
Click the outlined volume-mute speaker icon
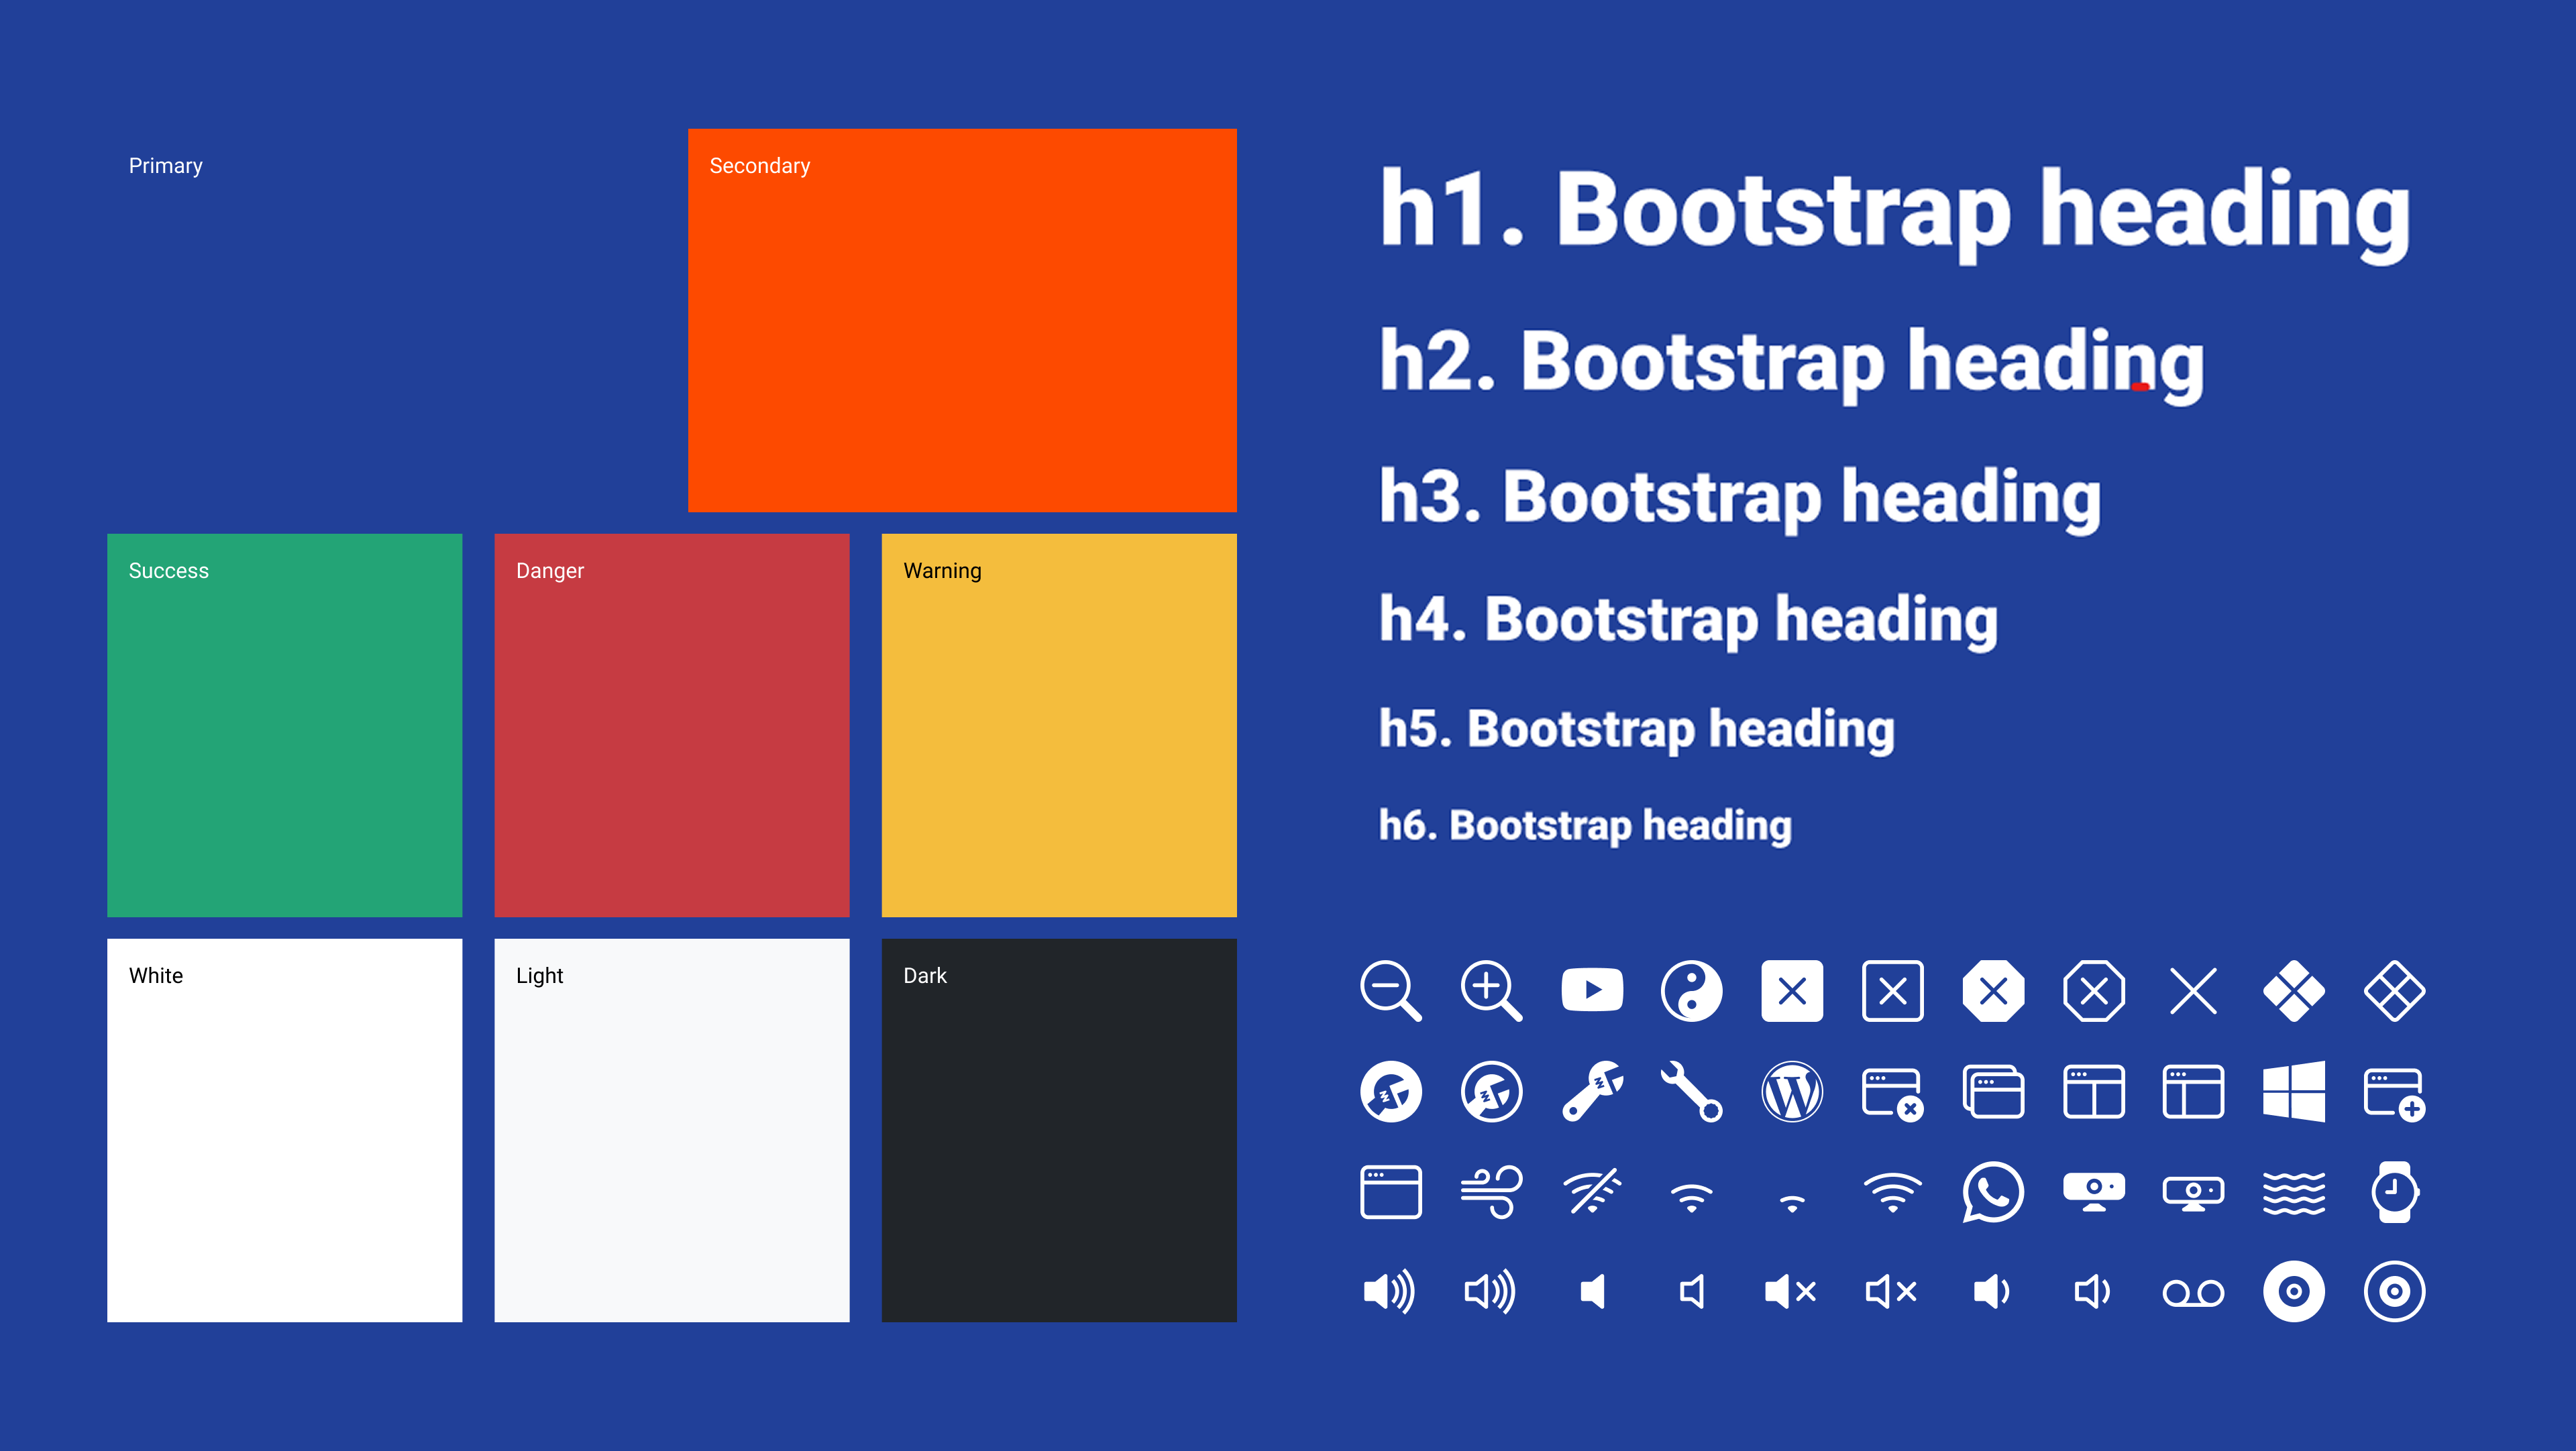pos(1892,1292)
